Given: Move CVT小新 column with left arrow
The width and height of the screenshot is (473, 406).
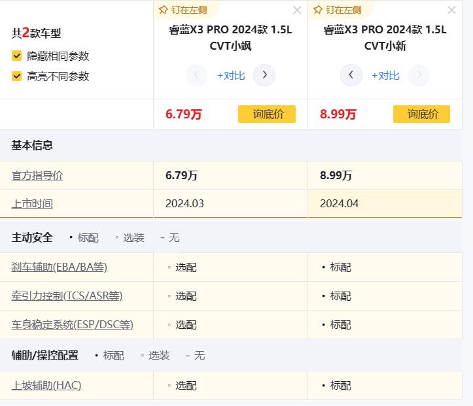Looking at the screenshot, I should point(351,75).
